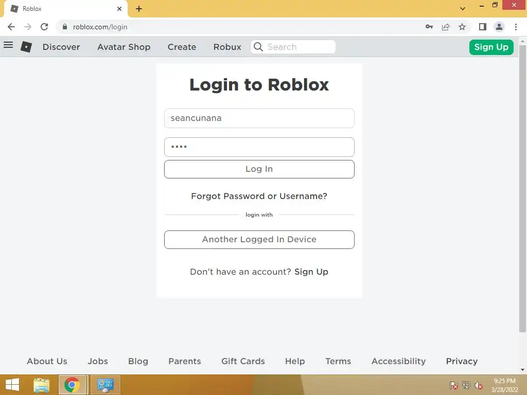
Task: Open Gift Cards footer link
Action: [x=243, y=361]
